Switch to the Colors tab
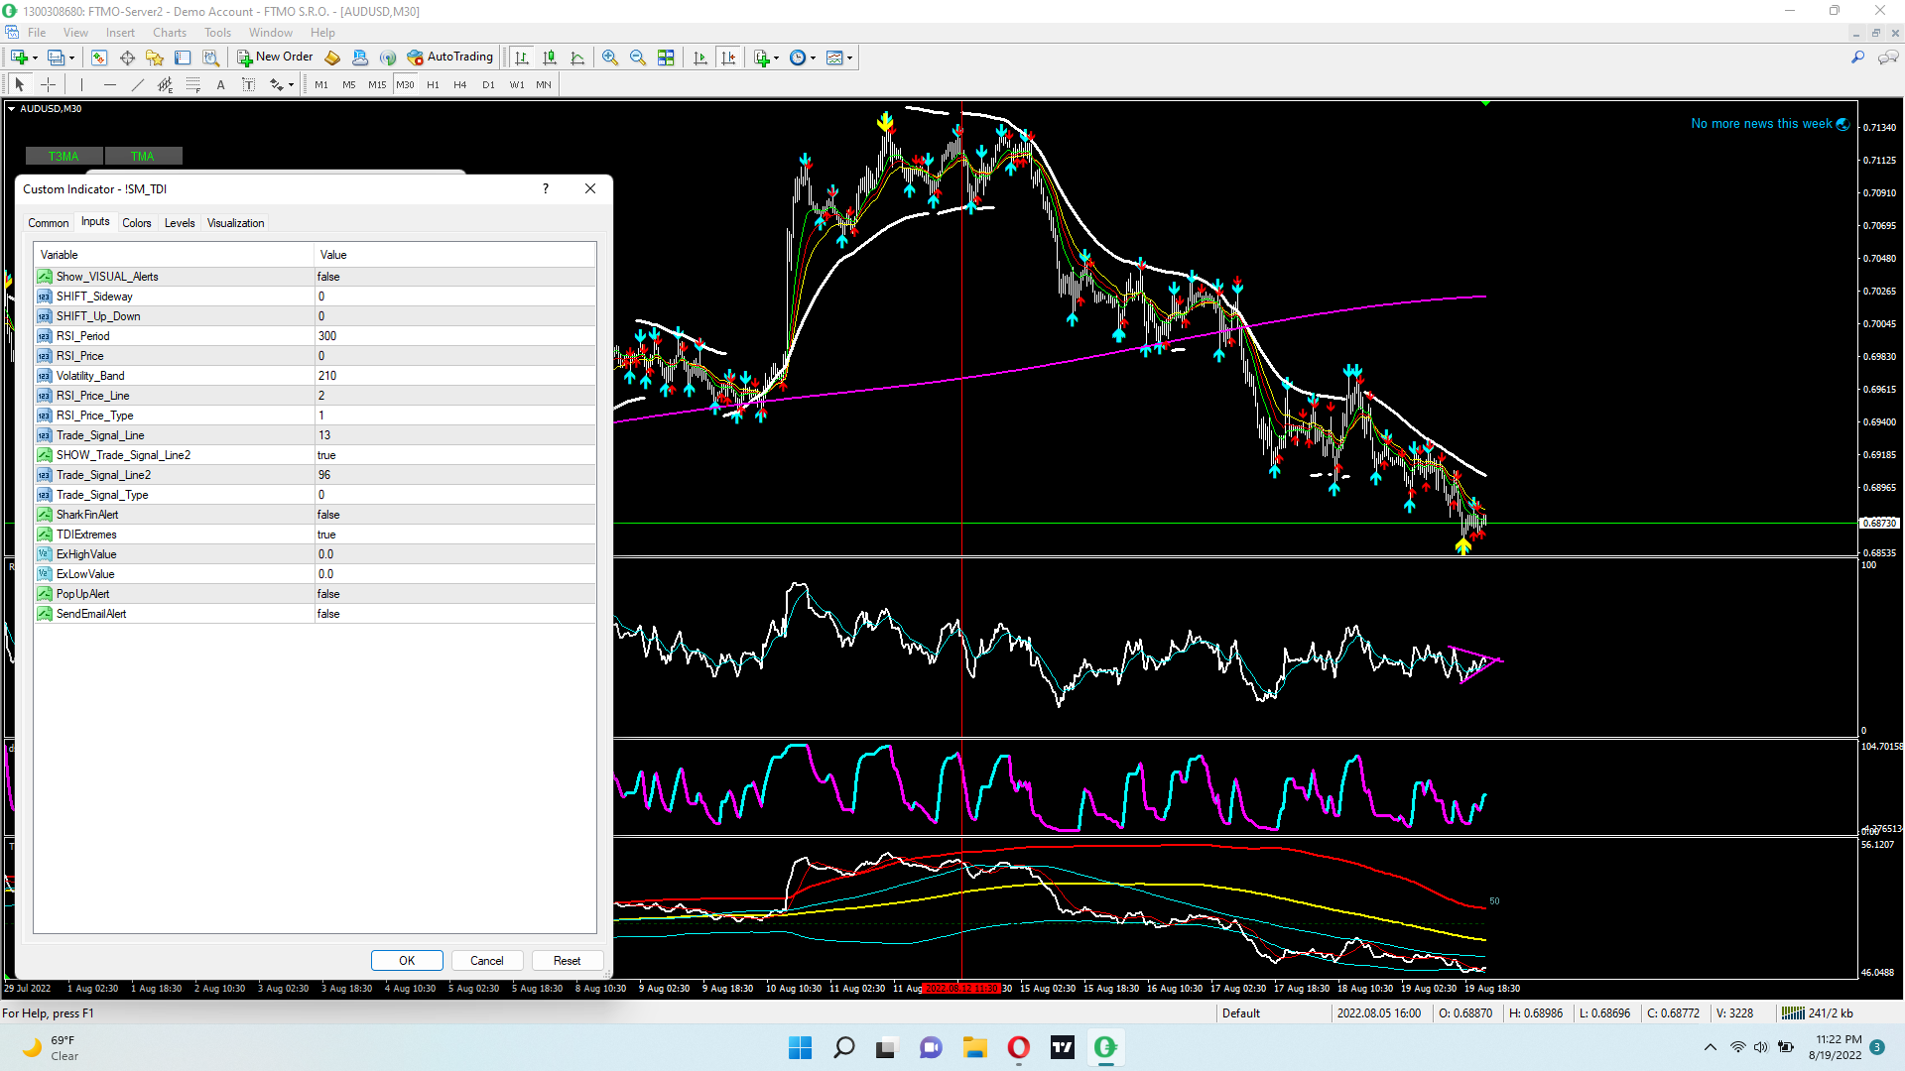 [137, 223]
